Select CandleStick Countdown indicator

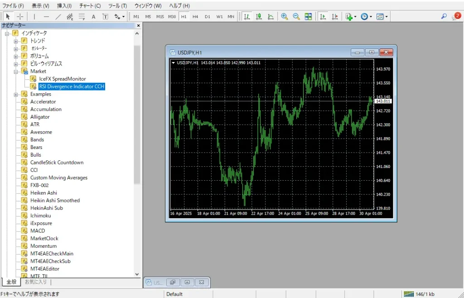tap(57, 162)
